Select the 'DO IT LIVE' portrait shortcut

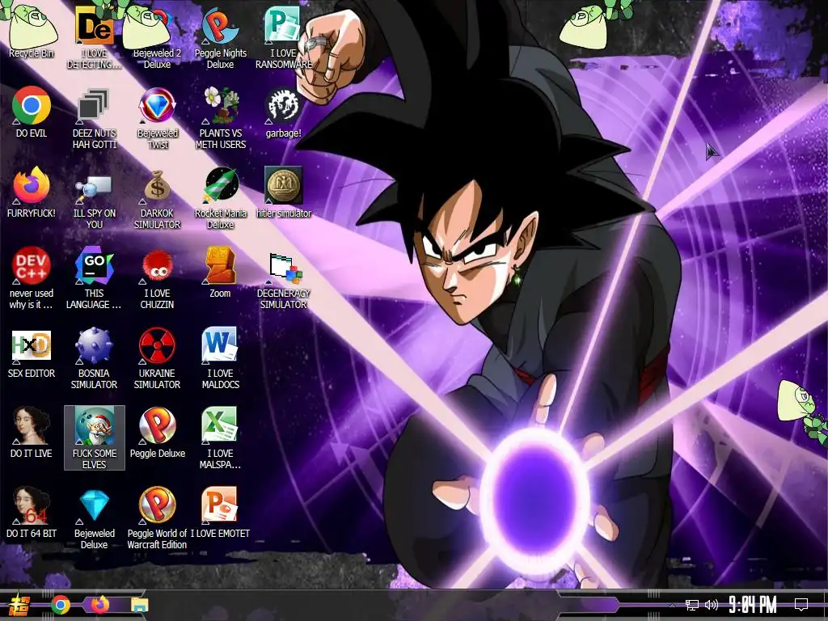32,433
